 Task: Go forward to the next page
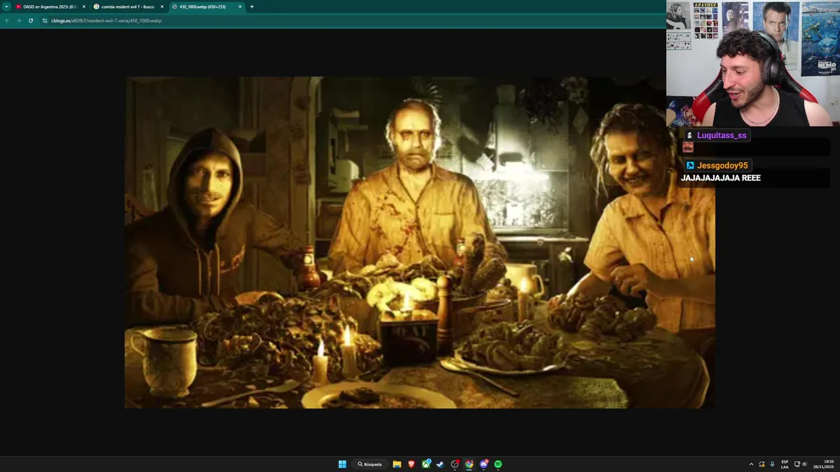[x=18, y=20]
